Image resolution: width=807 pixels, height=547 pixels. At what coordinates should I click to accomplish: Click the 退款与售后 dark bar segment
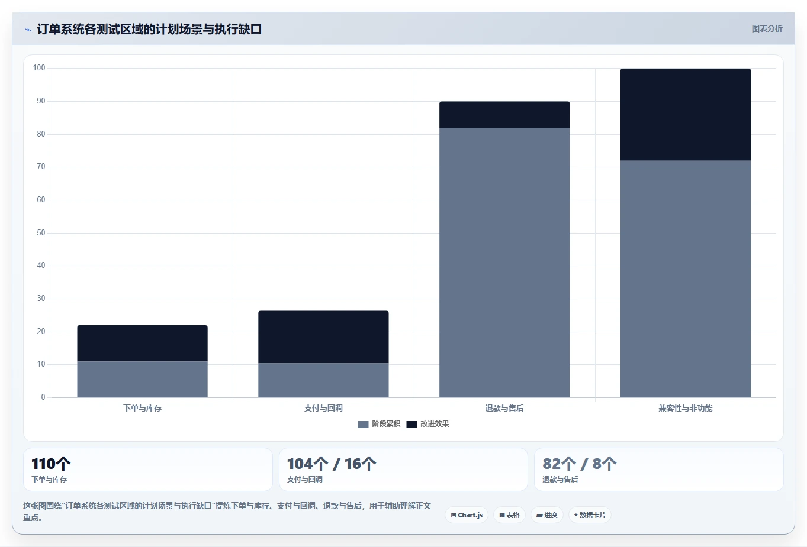click(504, 115)
